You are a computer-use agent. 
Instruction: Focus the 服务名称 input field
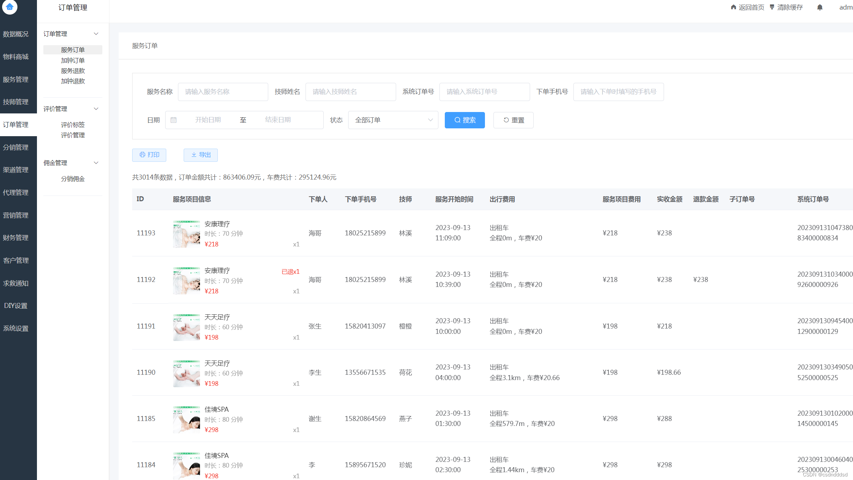[223, 92]
